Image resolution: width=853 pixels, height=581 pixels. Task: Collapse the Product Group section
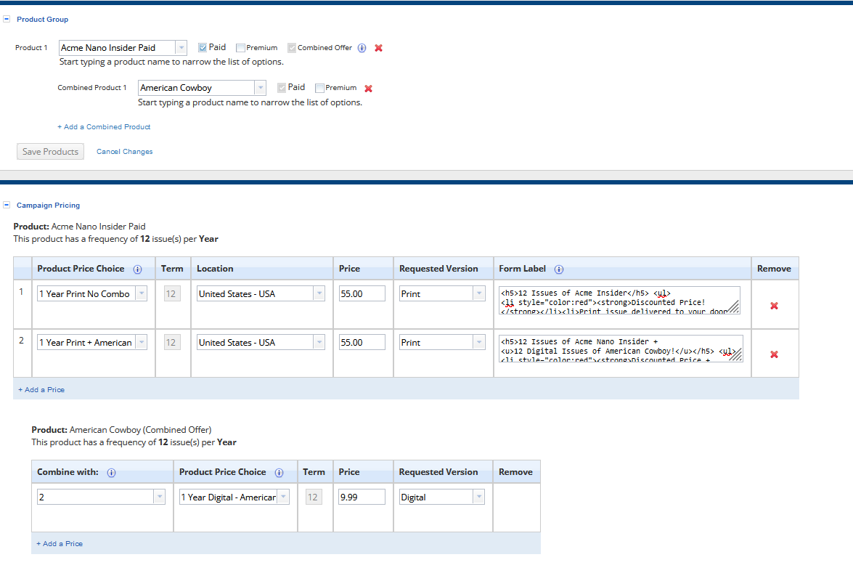pyautogui.click(x=7, y=20)
